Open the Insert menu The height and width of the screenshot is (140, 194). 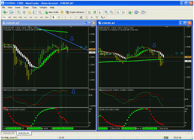[x=18, y=7]
